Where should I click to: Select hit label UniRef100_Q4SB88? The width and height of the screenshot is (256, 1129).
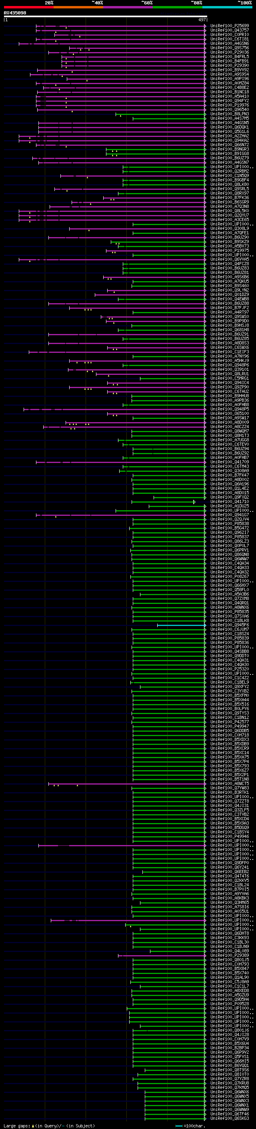[229, 652]
